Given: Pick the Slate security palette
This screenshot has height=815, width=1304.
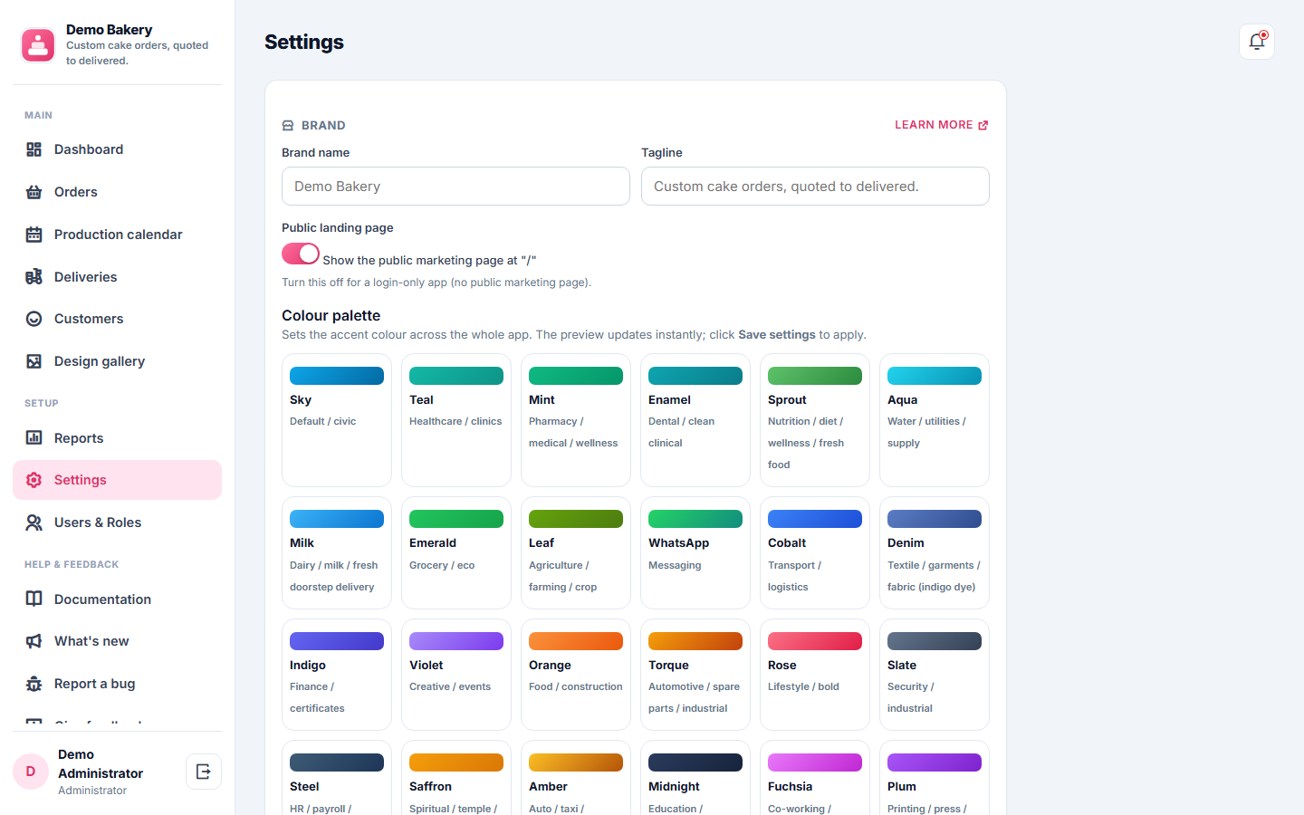Looking at the screenshot, I should pos(935,675).
